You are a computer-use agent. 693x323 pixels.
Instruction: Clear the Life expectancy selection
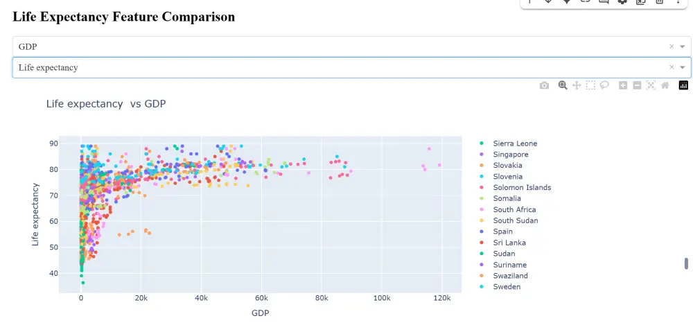coord(672,67)
